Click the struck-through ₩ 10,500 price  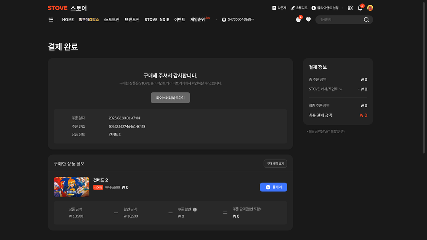(113, 187)
